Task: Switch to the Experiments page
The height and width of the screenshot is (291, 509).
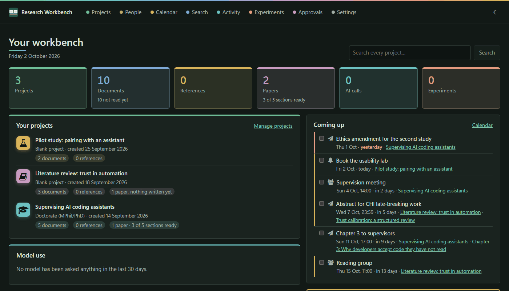Action: [266, 12]
